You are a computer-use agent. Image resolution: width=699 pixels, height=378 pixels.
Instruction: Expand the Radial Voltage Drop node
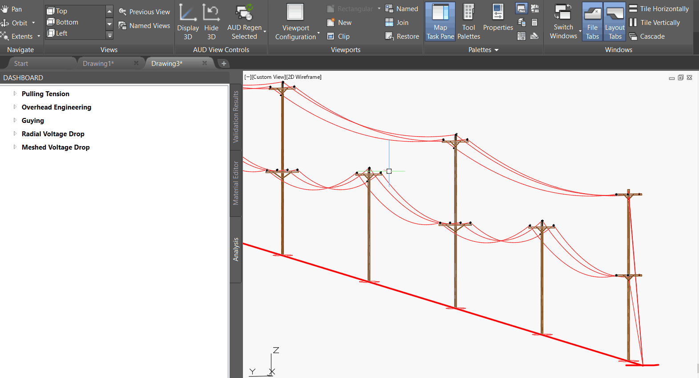[x=15, y=134]
